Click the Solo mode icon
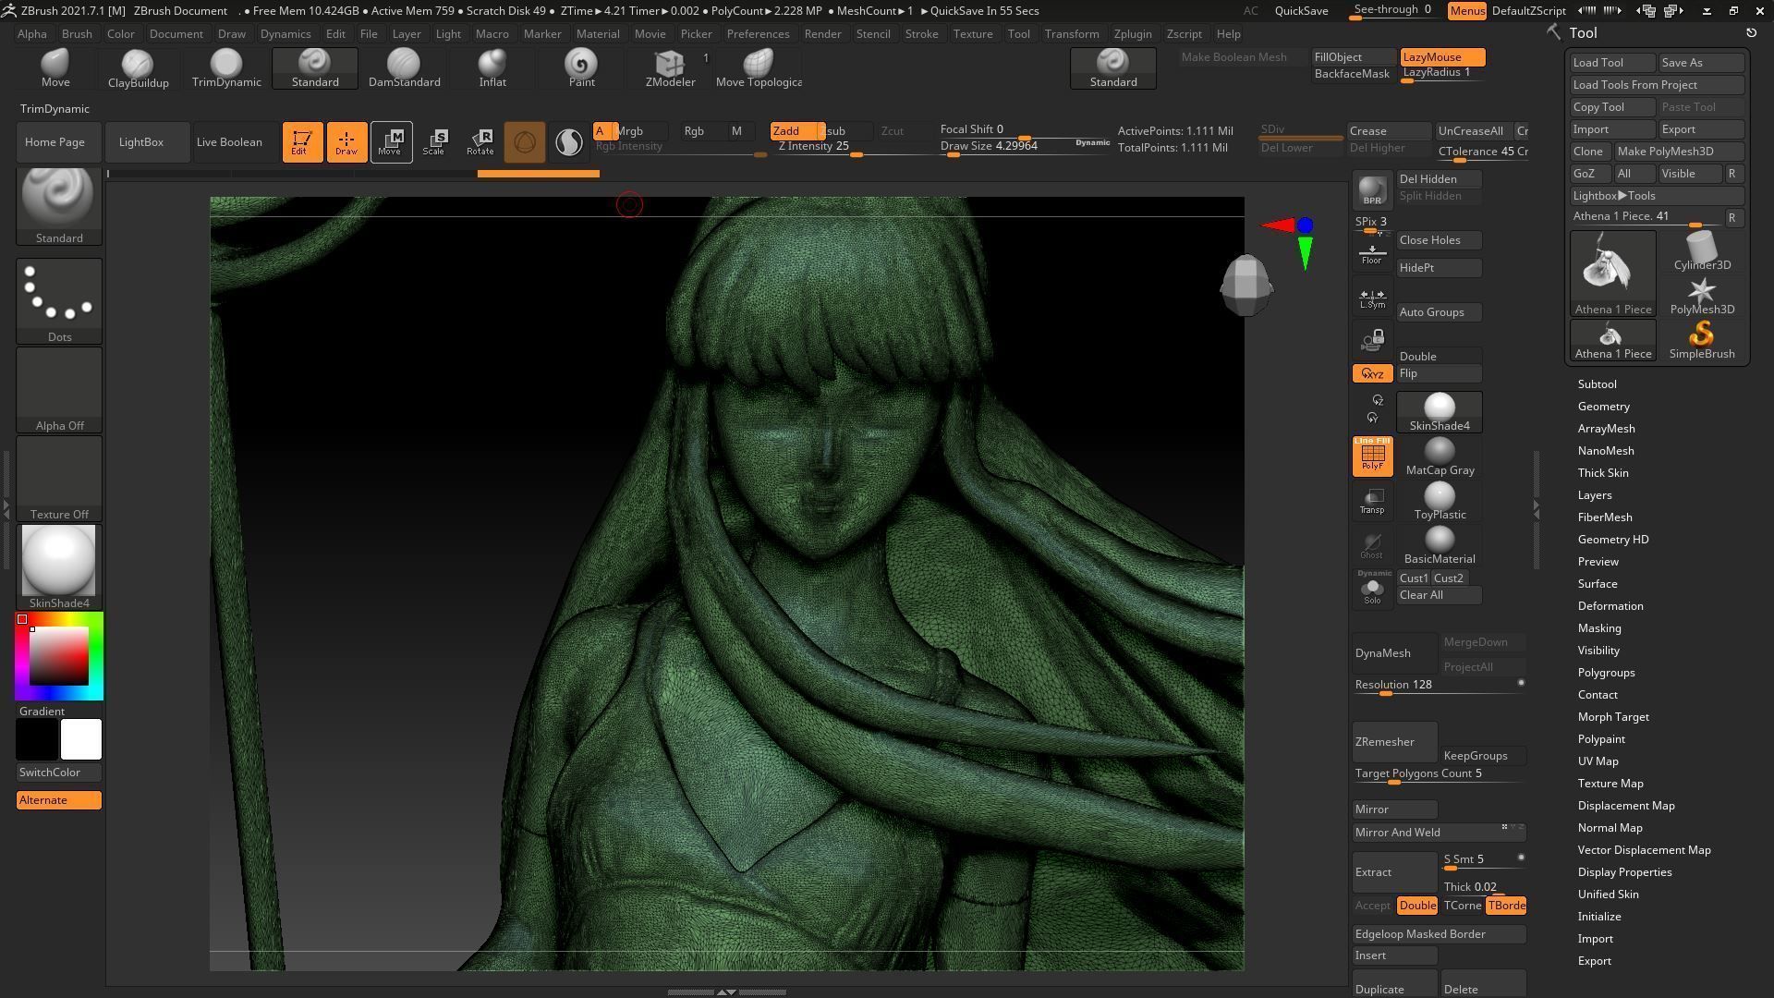This screenshot has width=1774, height=998. click(1372, 588)
